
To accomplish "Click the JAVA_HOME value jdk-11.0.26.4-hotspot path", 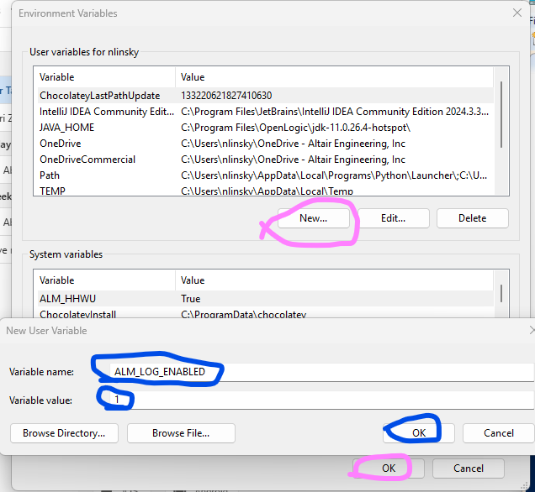I will pos(295,128).
